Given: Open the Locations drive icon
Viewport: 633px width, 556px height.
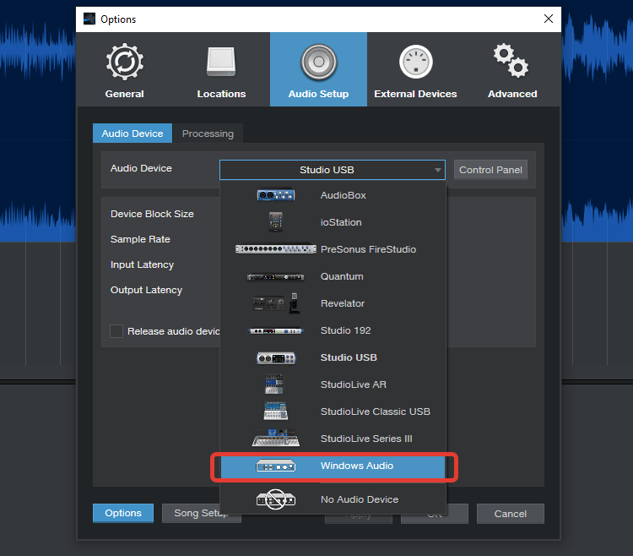Looking at the screenshot, I should pyautogui.click(x=221, y=62).
